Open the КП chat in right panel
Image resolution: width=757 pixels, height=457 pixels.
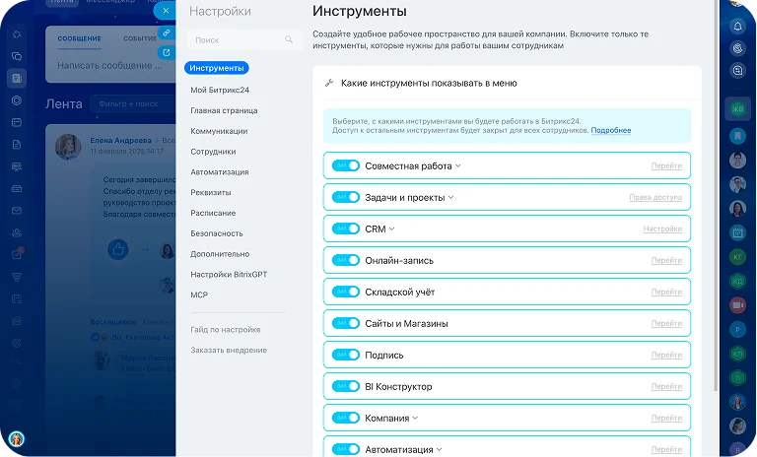737,354
